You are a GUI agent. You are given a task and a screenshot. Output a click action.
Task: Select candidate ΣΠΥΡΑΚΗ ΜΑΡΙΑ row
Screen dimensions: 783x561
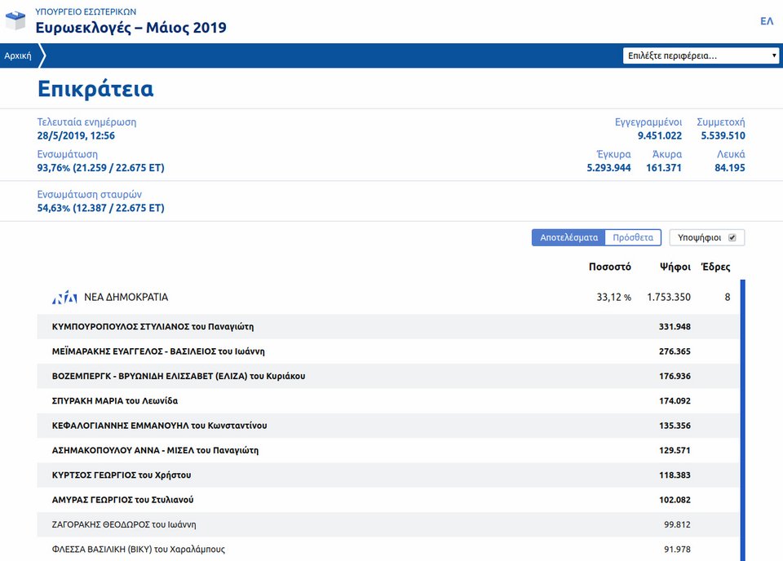pyautogui.click(x=388, y=401)
